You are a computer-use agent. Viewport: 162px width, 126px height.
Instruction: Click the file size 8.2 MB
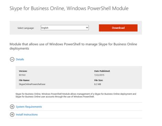[97, 84]
